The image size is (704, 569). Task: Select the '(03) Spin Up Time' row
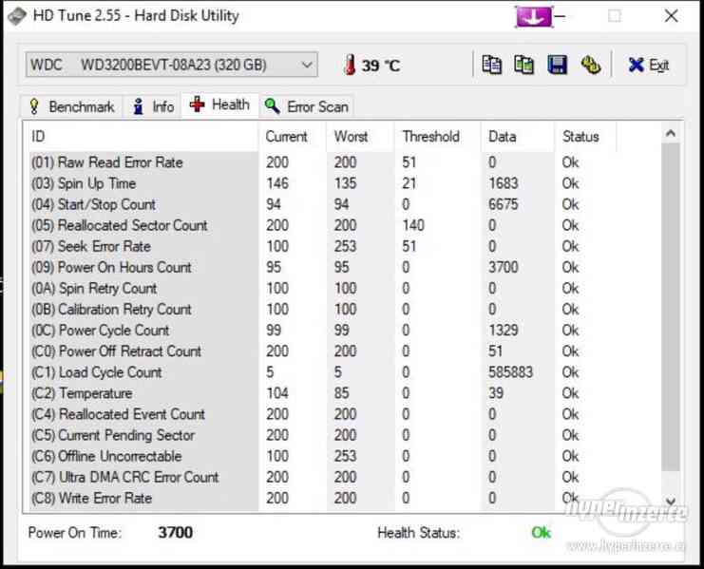[x=323, y=183]
